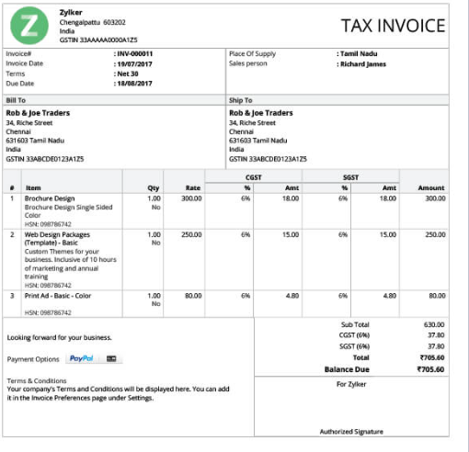Click the Brochure Design rate 300.00
Viewport: 469px width, 452px height.
[x=191, y=198]
